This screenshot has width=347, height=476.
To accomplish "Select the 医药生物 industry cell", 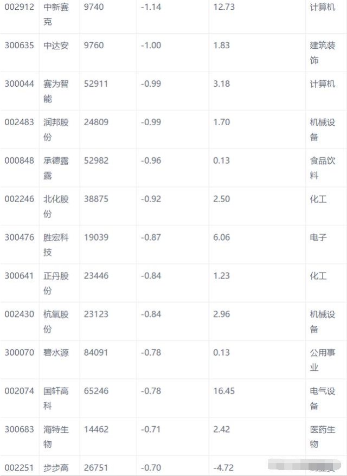I will click(x=322, y=437).
